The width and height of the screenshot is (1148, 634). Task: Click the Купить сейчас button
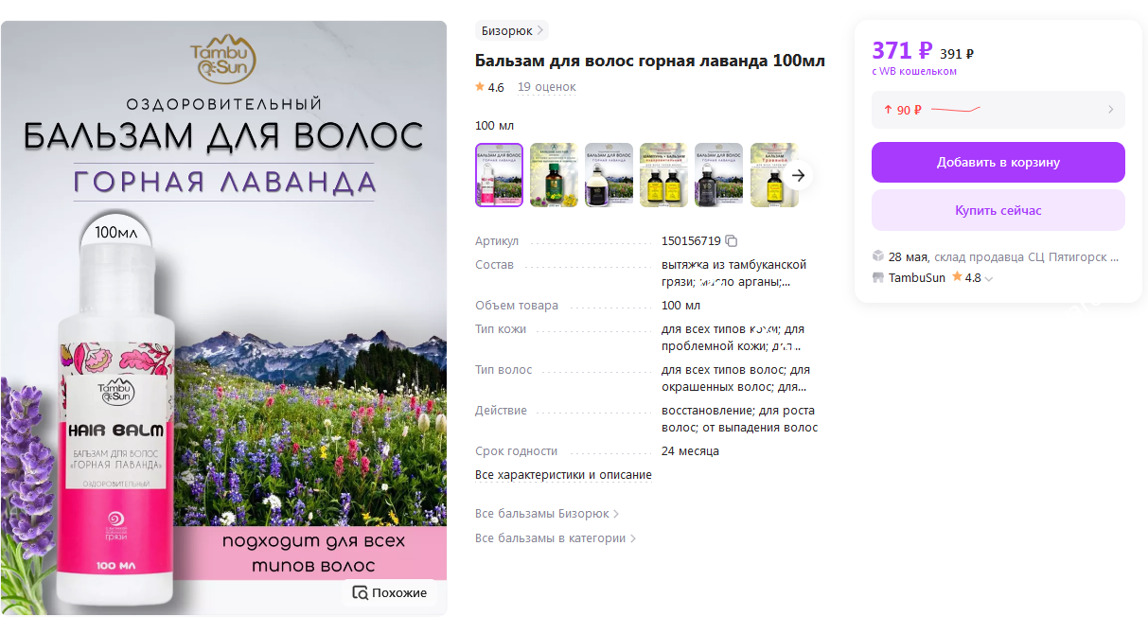click(998, 210)
